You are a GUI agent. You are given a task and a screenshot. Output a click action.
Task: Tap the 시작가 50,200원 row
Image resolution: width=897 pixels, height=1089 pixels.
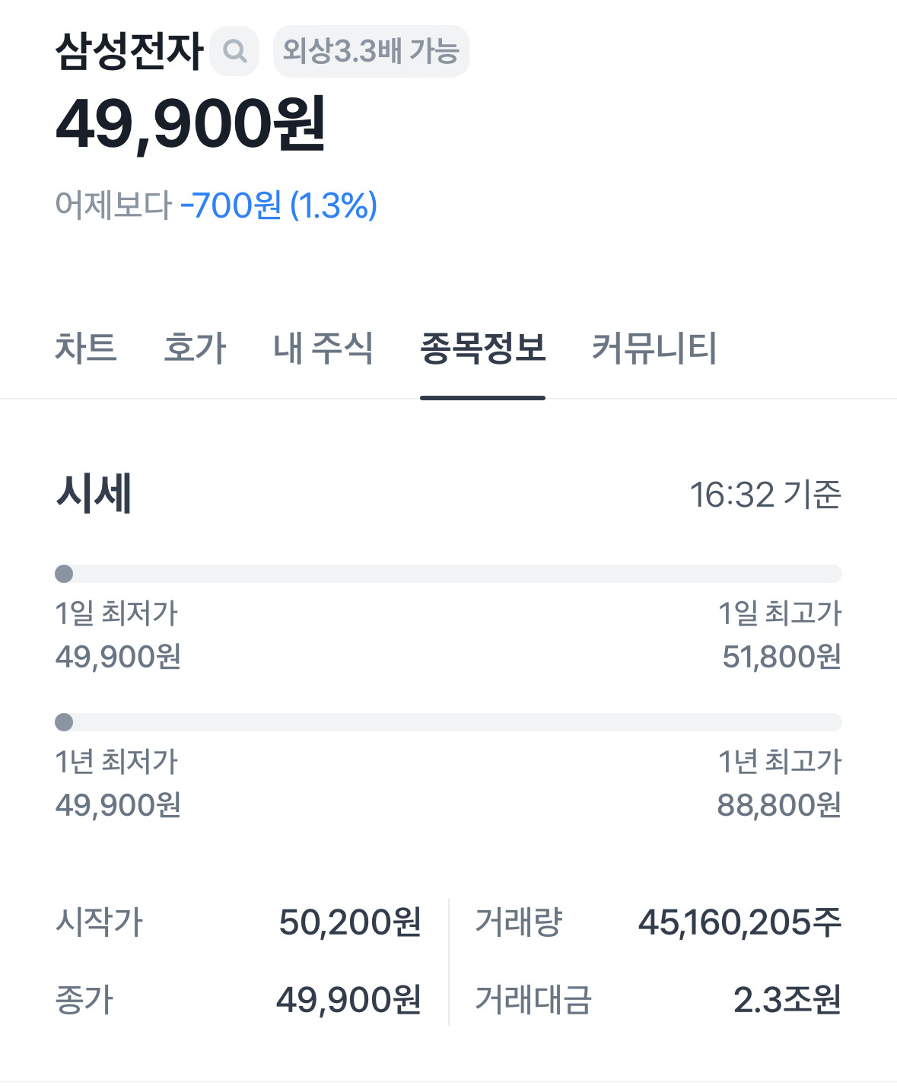coord(238,922)
